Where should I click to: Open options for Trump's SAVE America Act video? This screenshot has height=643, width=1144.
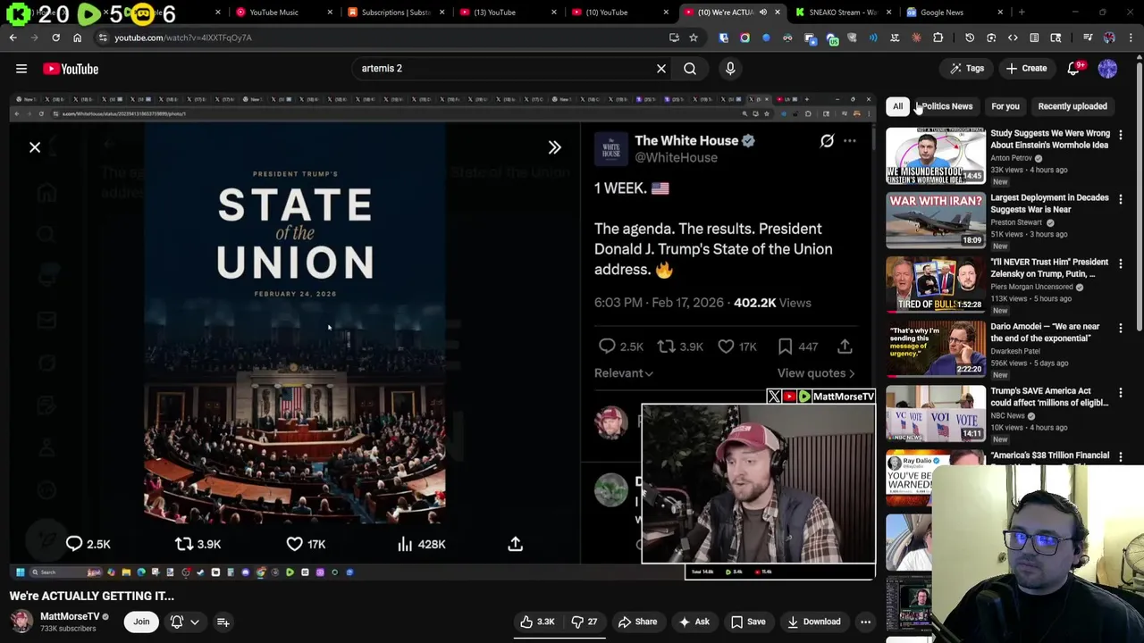(x=1121, y=392)
